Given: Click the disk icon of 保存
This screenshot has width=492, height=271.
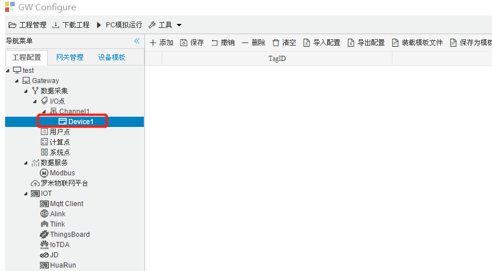Looking at the screenshot, I should (184, 43).
